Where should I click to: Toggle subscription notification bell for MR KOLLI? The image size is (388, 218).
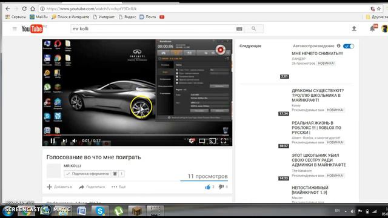(x=115, y=174)
